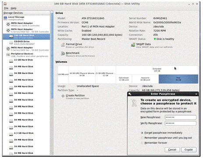This screenshot has width=203, height=159.
Task: Click the Storage Devices column header
Action: click(x=26, y=13)
